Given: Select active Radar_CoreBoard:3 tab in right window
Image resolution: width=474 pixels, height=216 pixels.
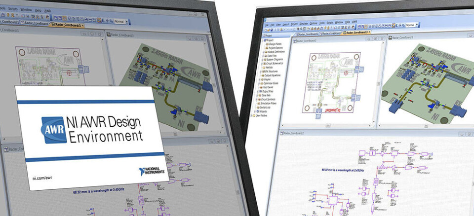Looking at the screenshot, I should click(355, 33).
